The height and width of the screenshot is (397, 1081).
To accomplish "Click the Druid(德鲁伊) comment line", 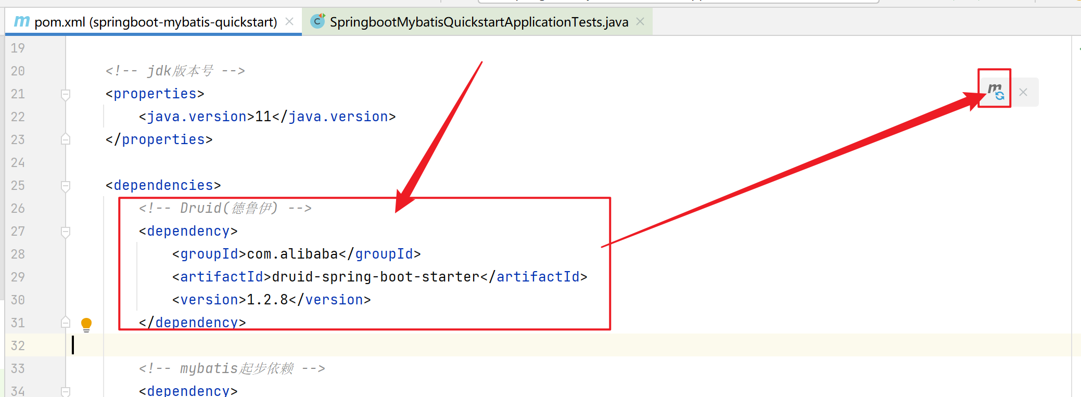I will (225, 208).
